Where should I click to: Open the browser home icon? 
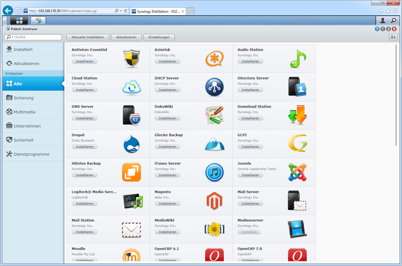click(381, 11)
